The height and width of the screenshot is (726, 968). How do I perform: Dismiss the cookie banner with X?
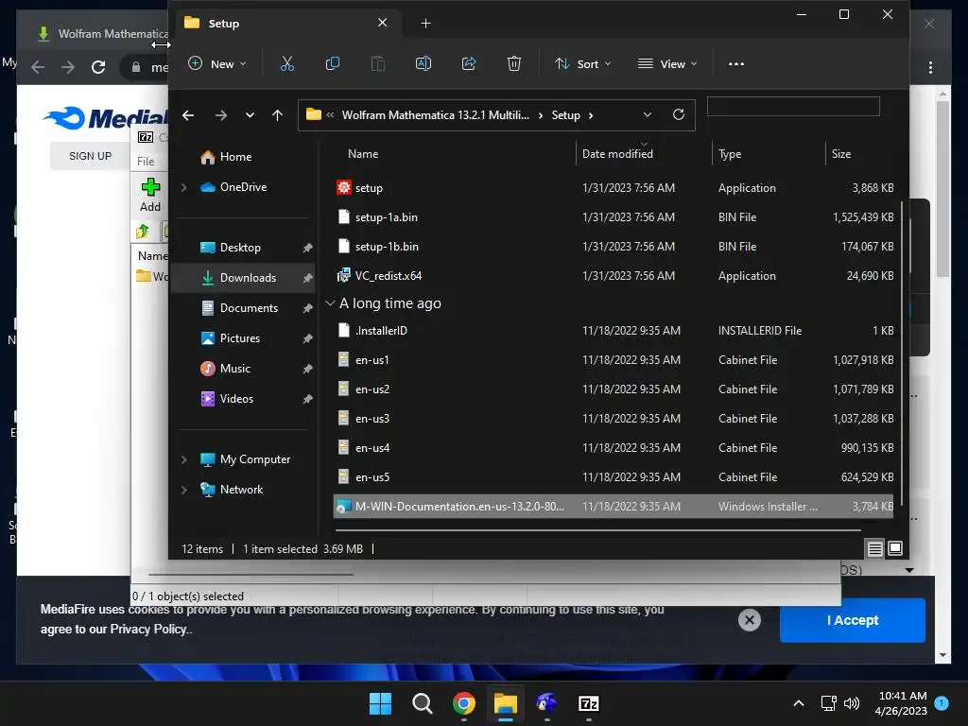coord(750,620)
